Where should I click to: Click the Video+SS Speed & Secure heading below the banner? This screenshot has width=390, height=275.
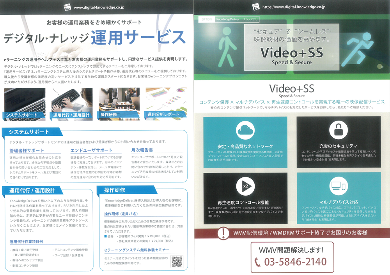pos(292,91)
